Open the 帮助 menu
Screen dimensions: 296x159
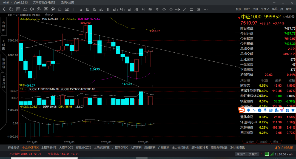tap(289, 9)
